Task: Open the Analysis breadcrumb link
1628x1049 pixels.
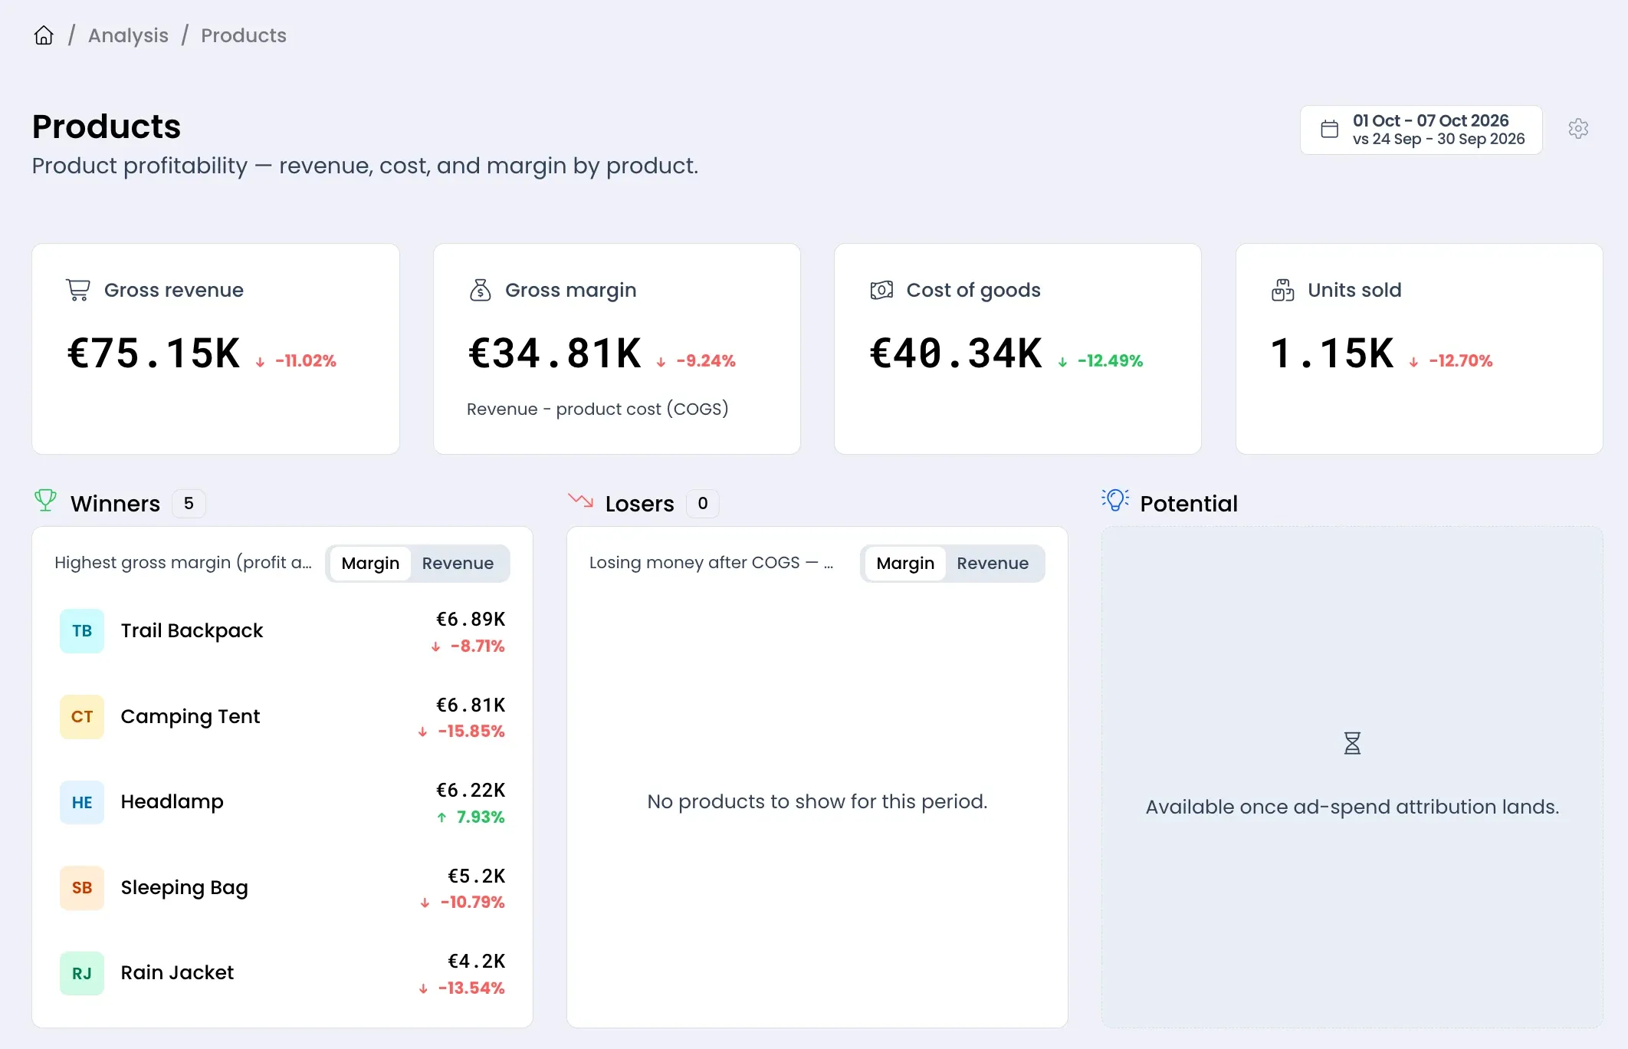Action: [x=128, y=35]
